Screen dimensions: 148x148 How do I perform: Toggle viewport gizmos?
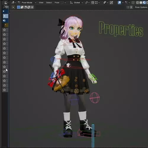click(111, 3)
